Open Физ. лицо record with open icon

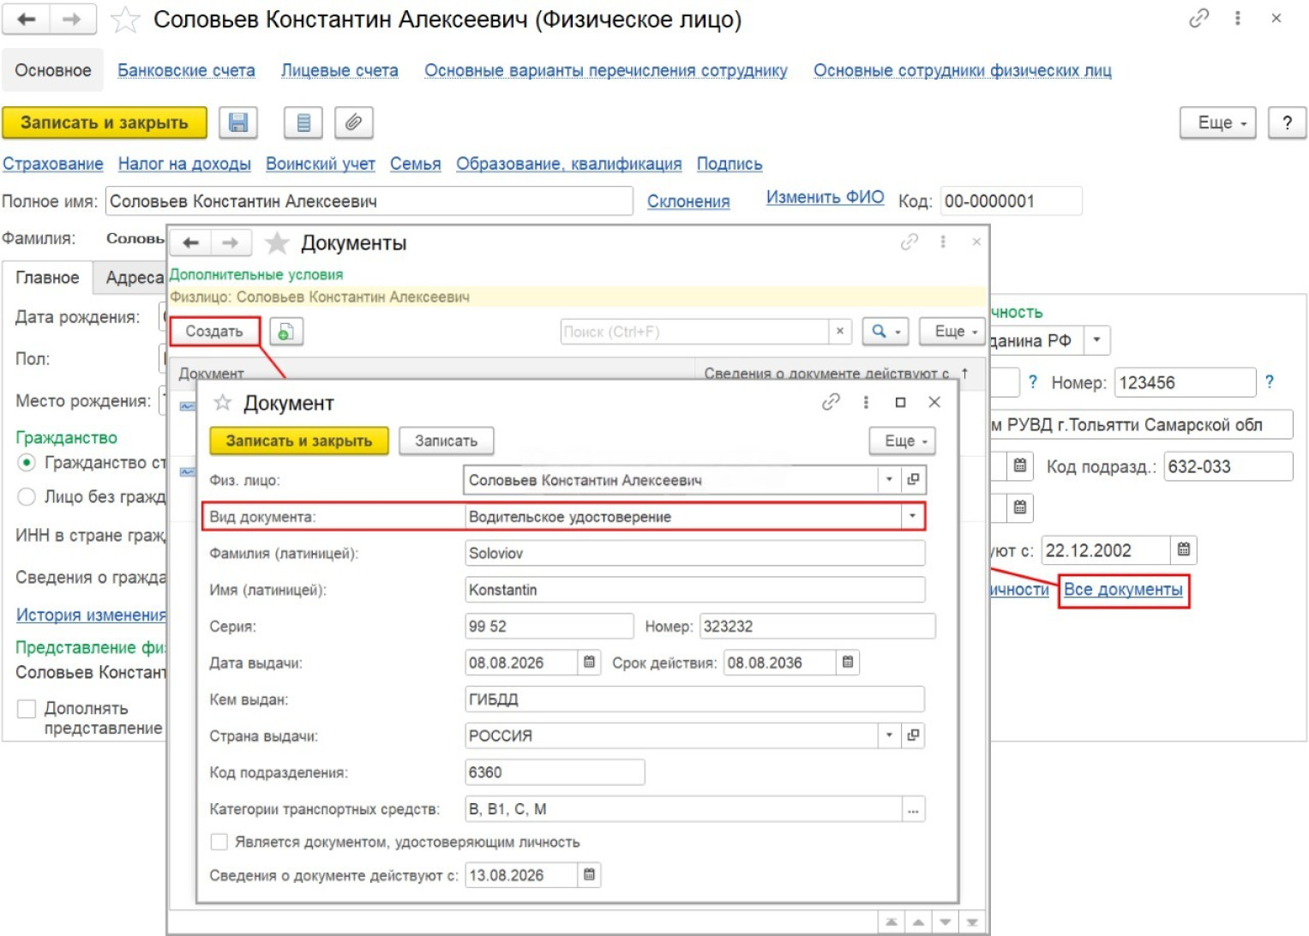point(914,479)
